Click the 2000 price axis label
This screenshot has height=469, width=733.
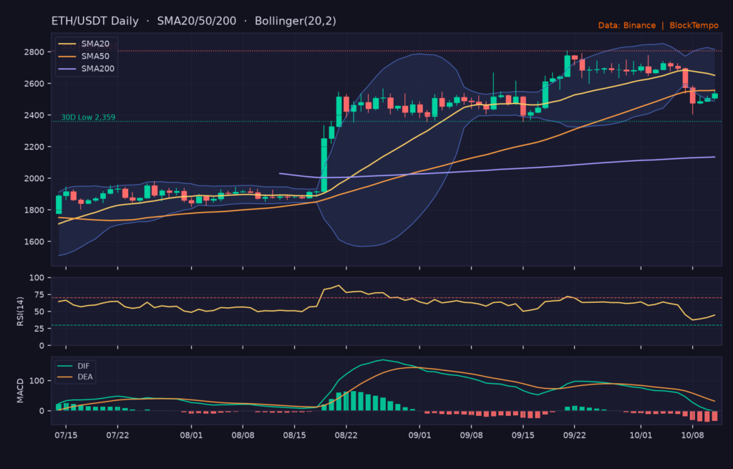point(34,178)
